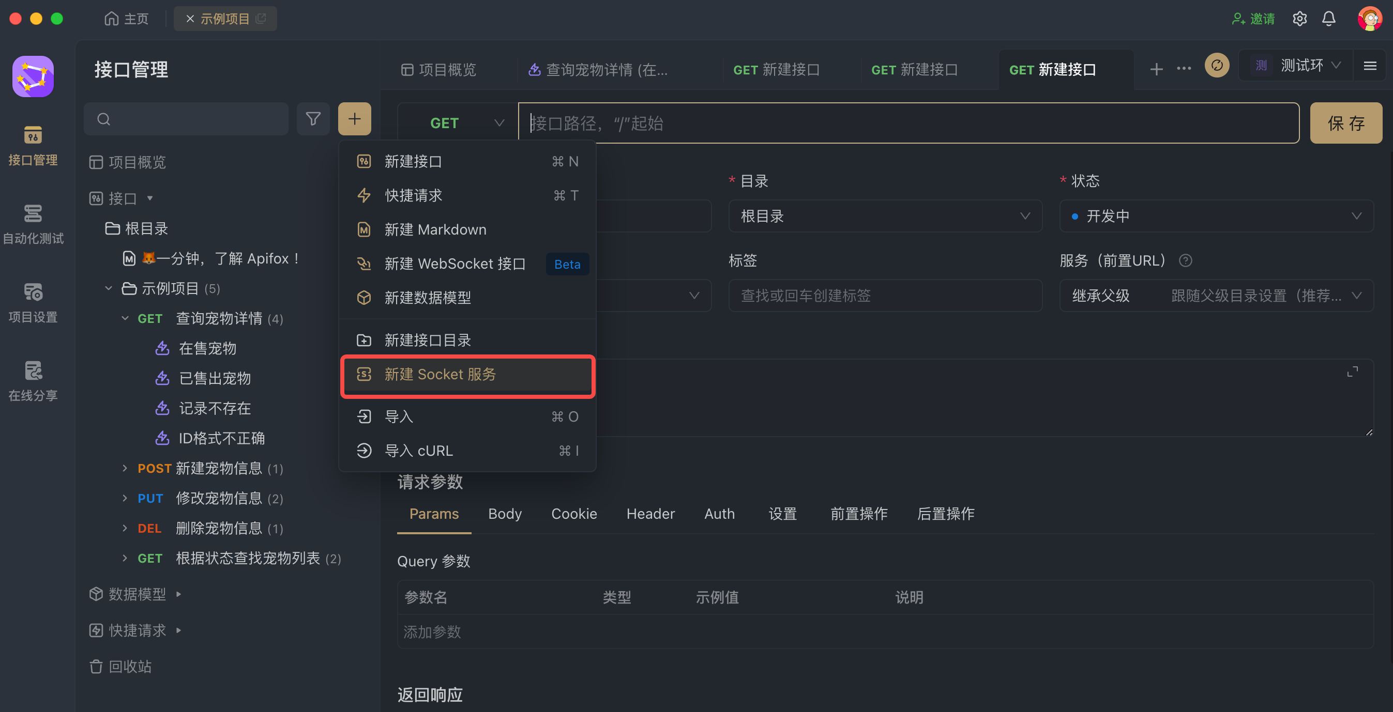Click the filter icon beside search box

point(313,119)
